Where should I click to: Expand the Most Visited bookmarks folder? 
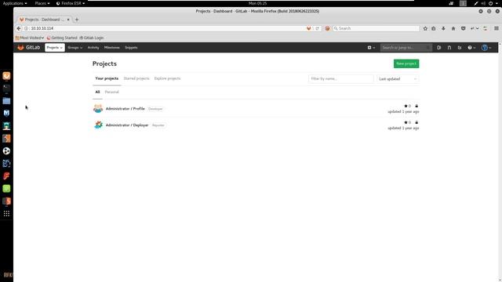pyautogui.click(x=30, y=38)
